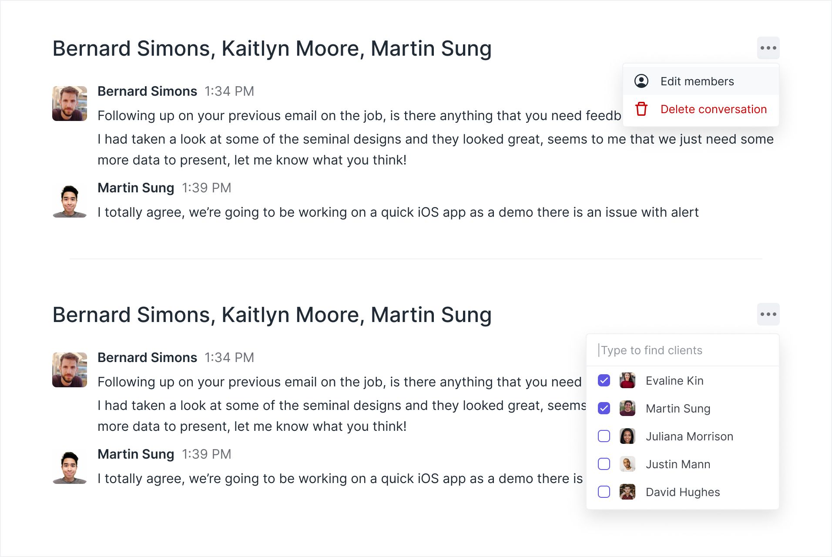Click Martin Sung's avatar in the client list
Screen dimensions: 832x557
[627, 409]
